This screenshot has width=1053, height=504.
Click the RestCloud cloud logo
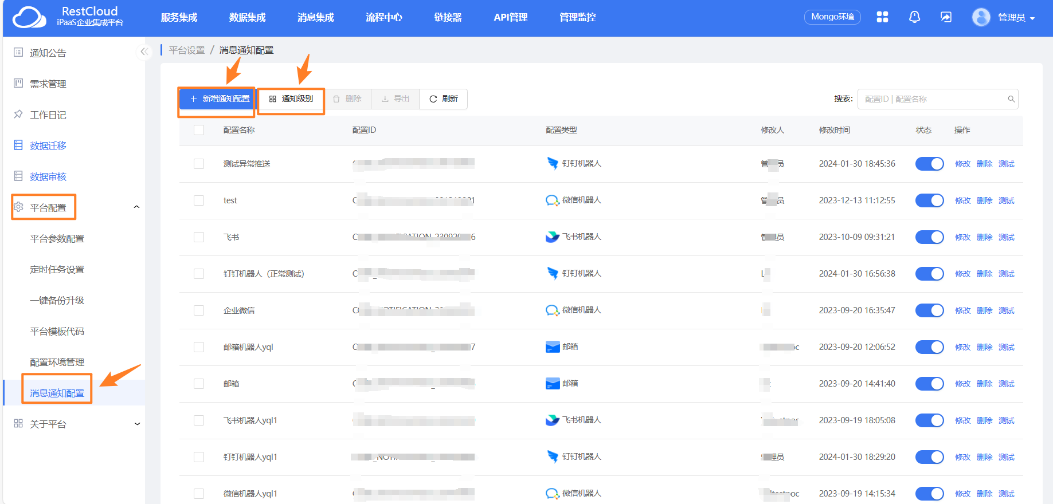coord(29,17)
